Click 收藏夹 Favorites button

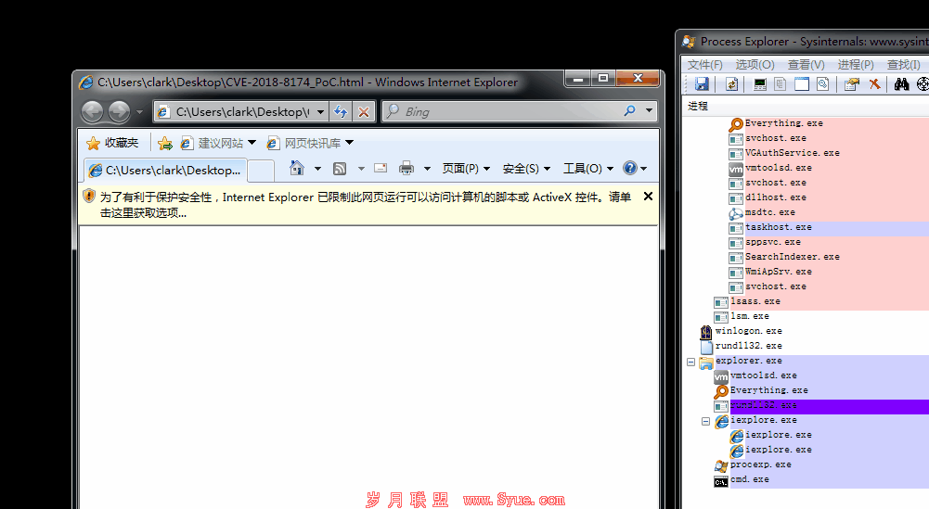(x=112, y=143)
